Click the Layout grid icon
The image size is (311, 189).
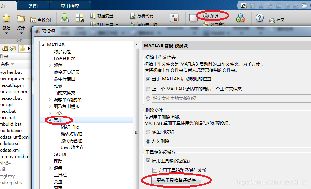click(193, 18)
